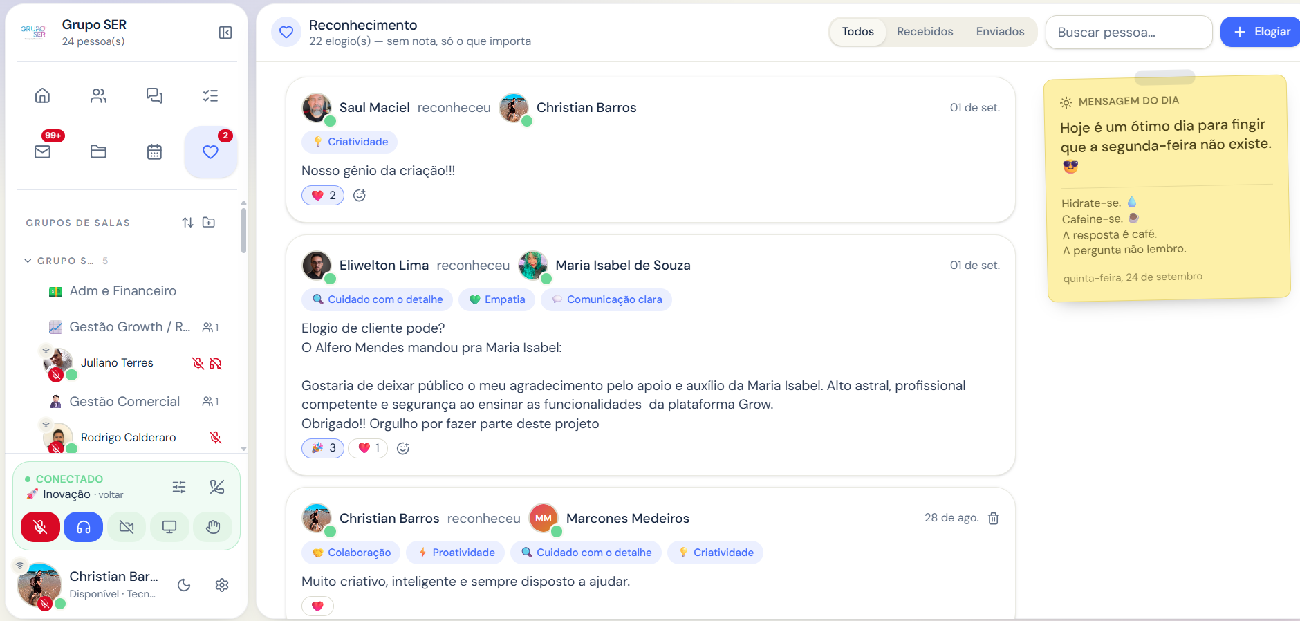Toggle screen sharing

click(x=169, y=527)
